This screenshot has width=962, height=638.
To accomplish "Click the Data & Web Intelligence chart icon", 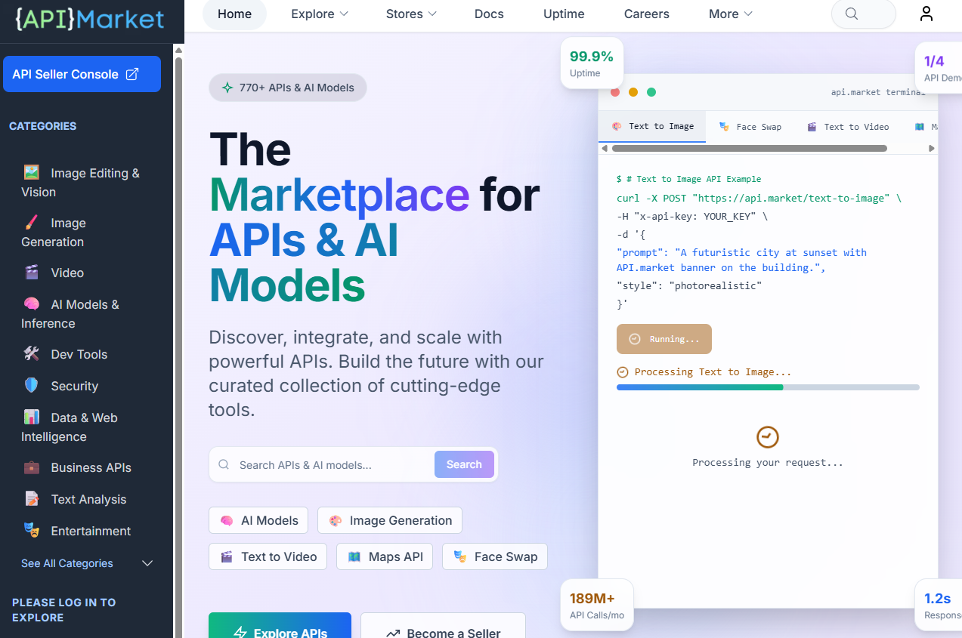I will tap(31, 418).
